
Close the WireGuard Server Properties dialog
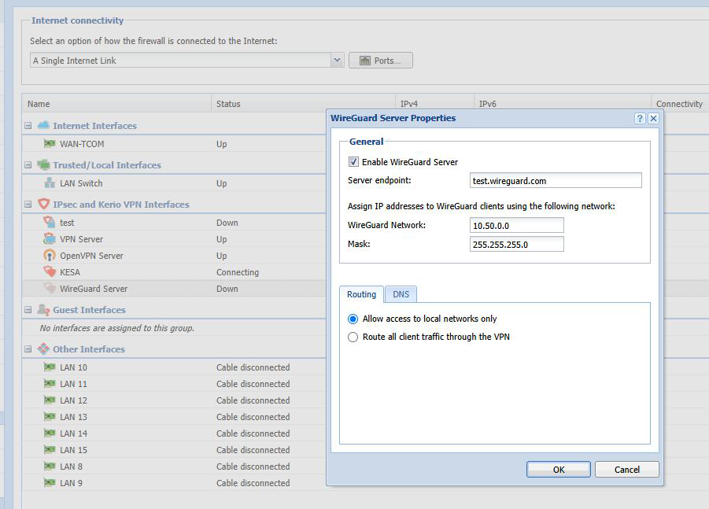coord(653,119)
